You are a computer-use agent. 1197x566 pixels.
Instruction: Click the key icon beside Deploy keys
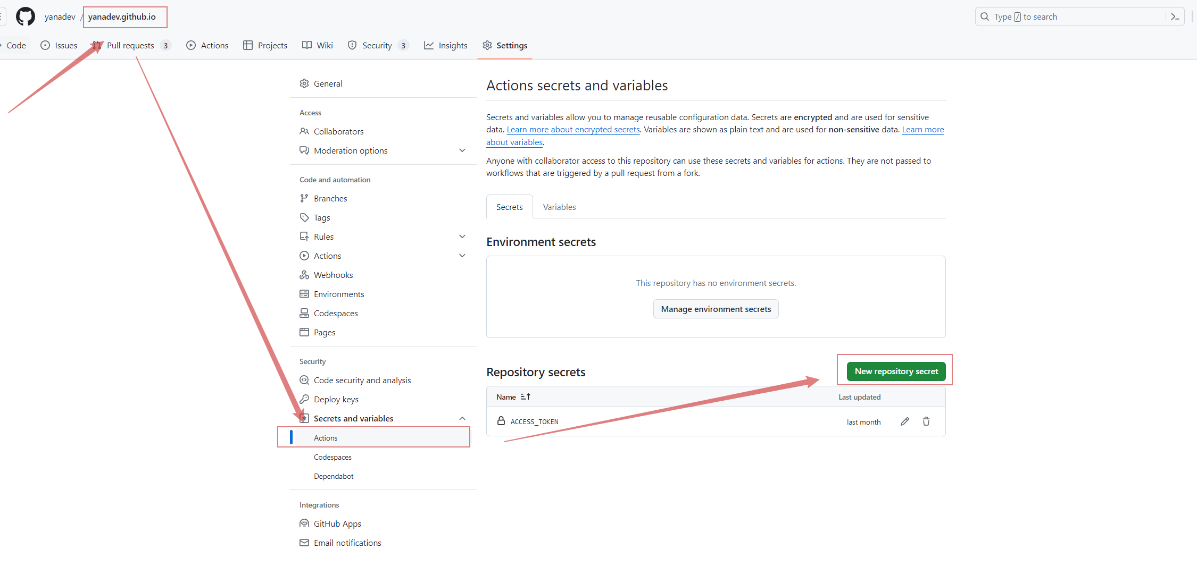tap(304, 399)
